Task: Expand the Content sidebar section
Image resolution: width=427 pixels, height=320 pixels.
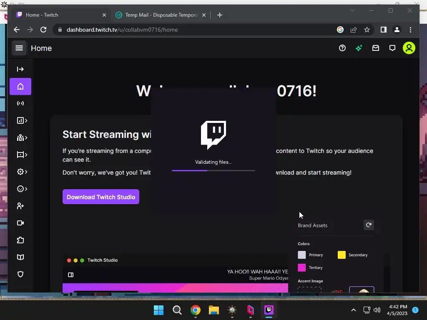Action: [22, 155]
